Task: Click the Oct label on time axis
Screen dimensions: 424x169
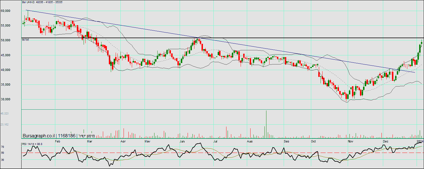Action: 313,141
